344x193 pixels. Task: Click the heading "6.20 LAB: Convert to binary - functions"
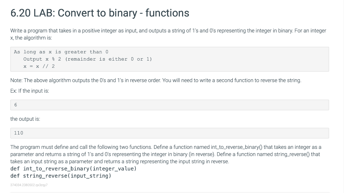(99, 13)
